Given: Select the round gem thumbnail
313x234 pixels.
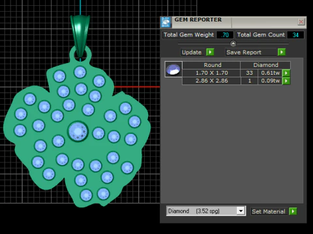Looking at the screenshot, I should tap(173, 70).
